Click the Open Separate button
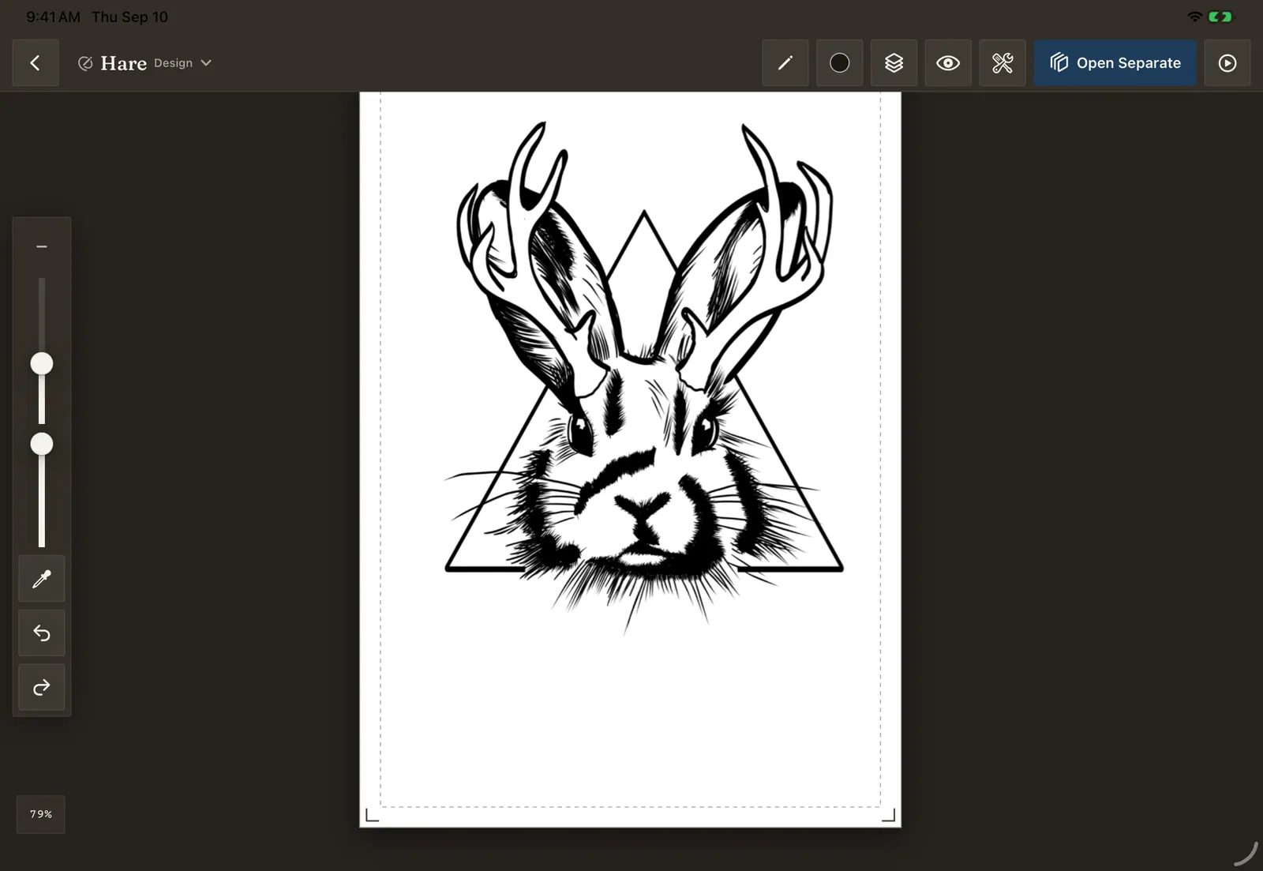 1115,63
